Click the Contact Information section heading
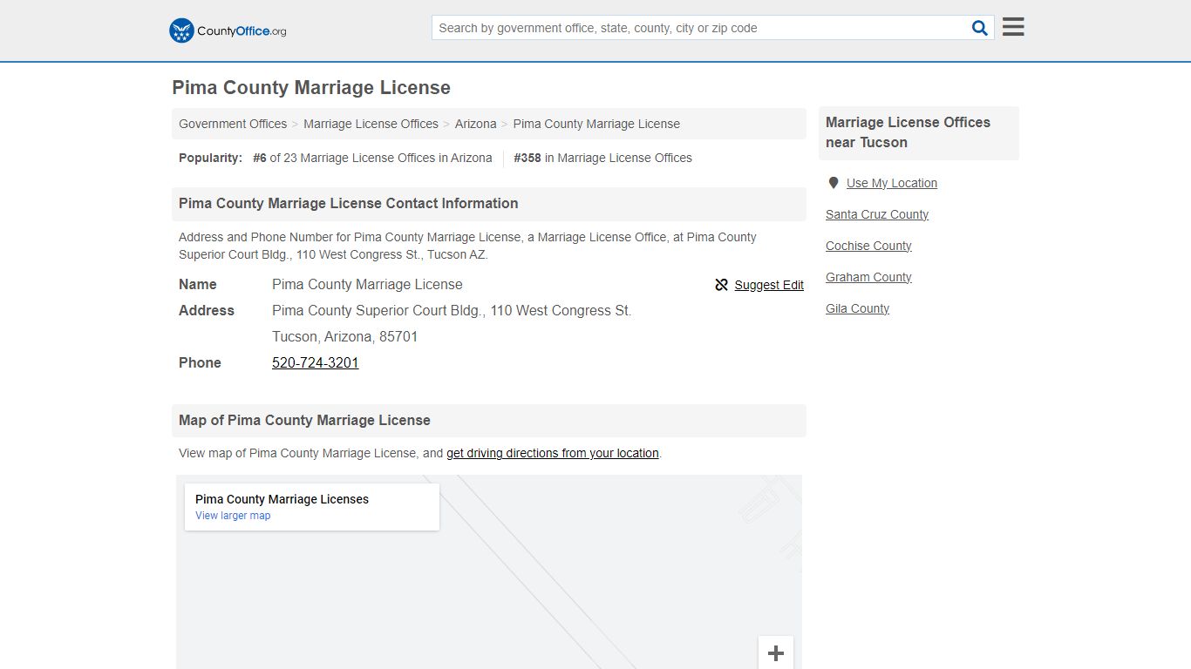The width and height of the screenshot is (1191, 669). point(348,203)
